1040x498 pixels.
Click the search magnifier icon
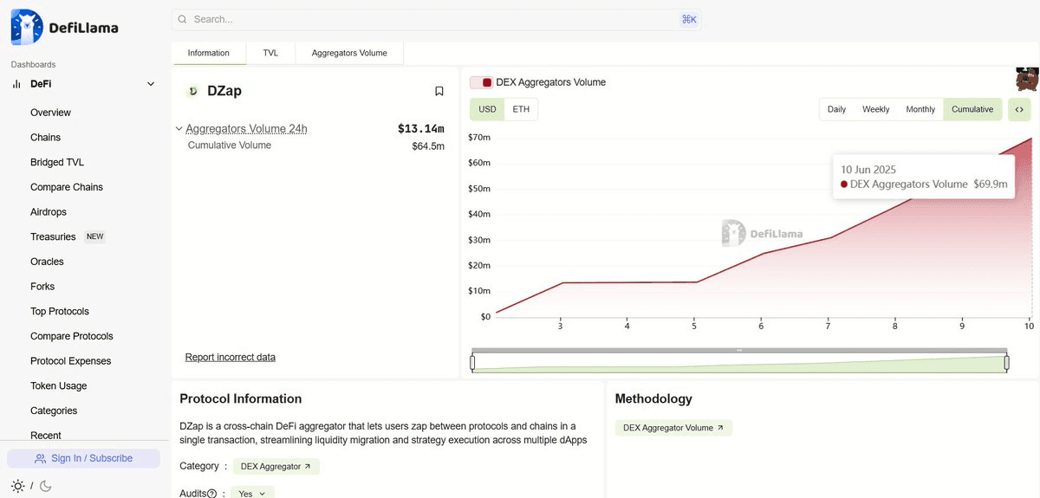coord(182,19)
